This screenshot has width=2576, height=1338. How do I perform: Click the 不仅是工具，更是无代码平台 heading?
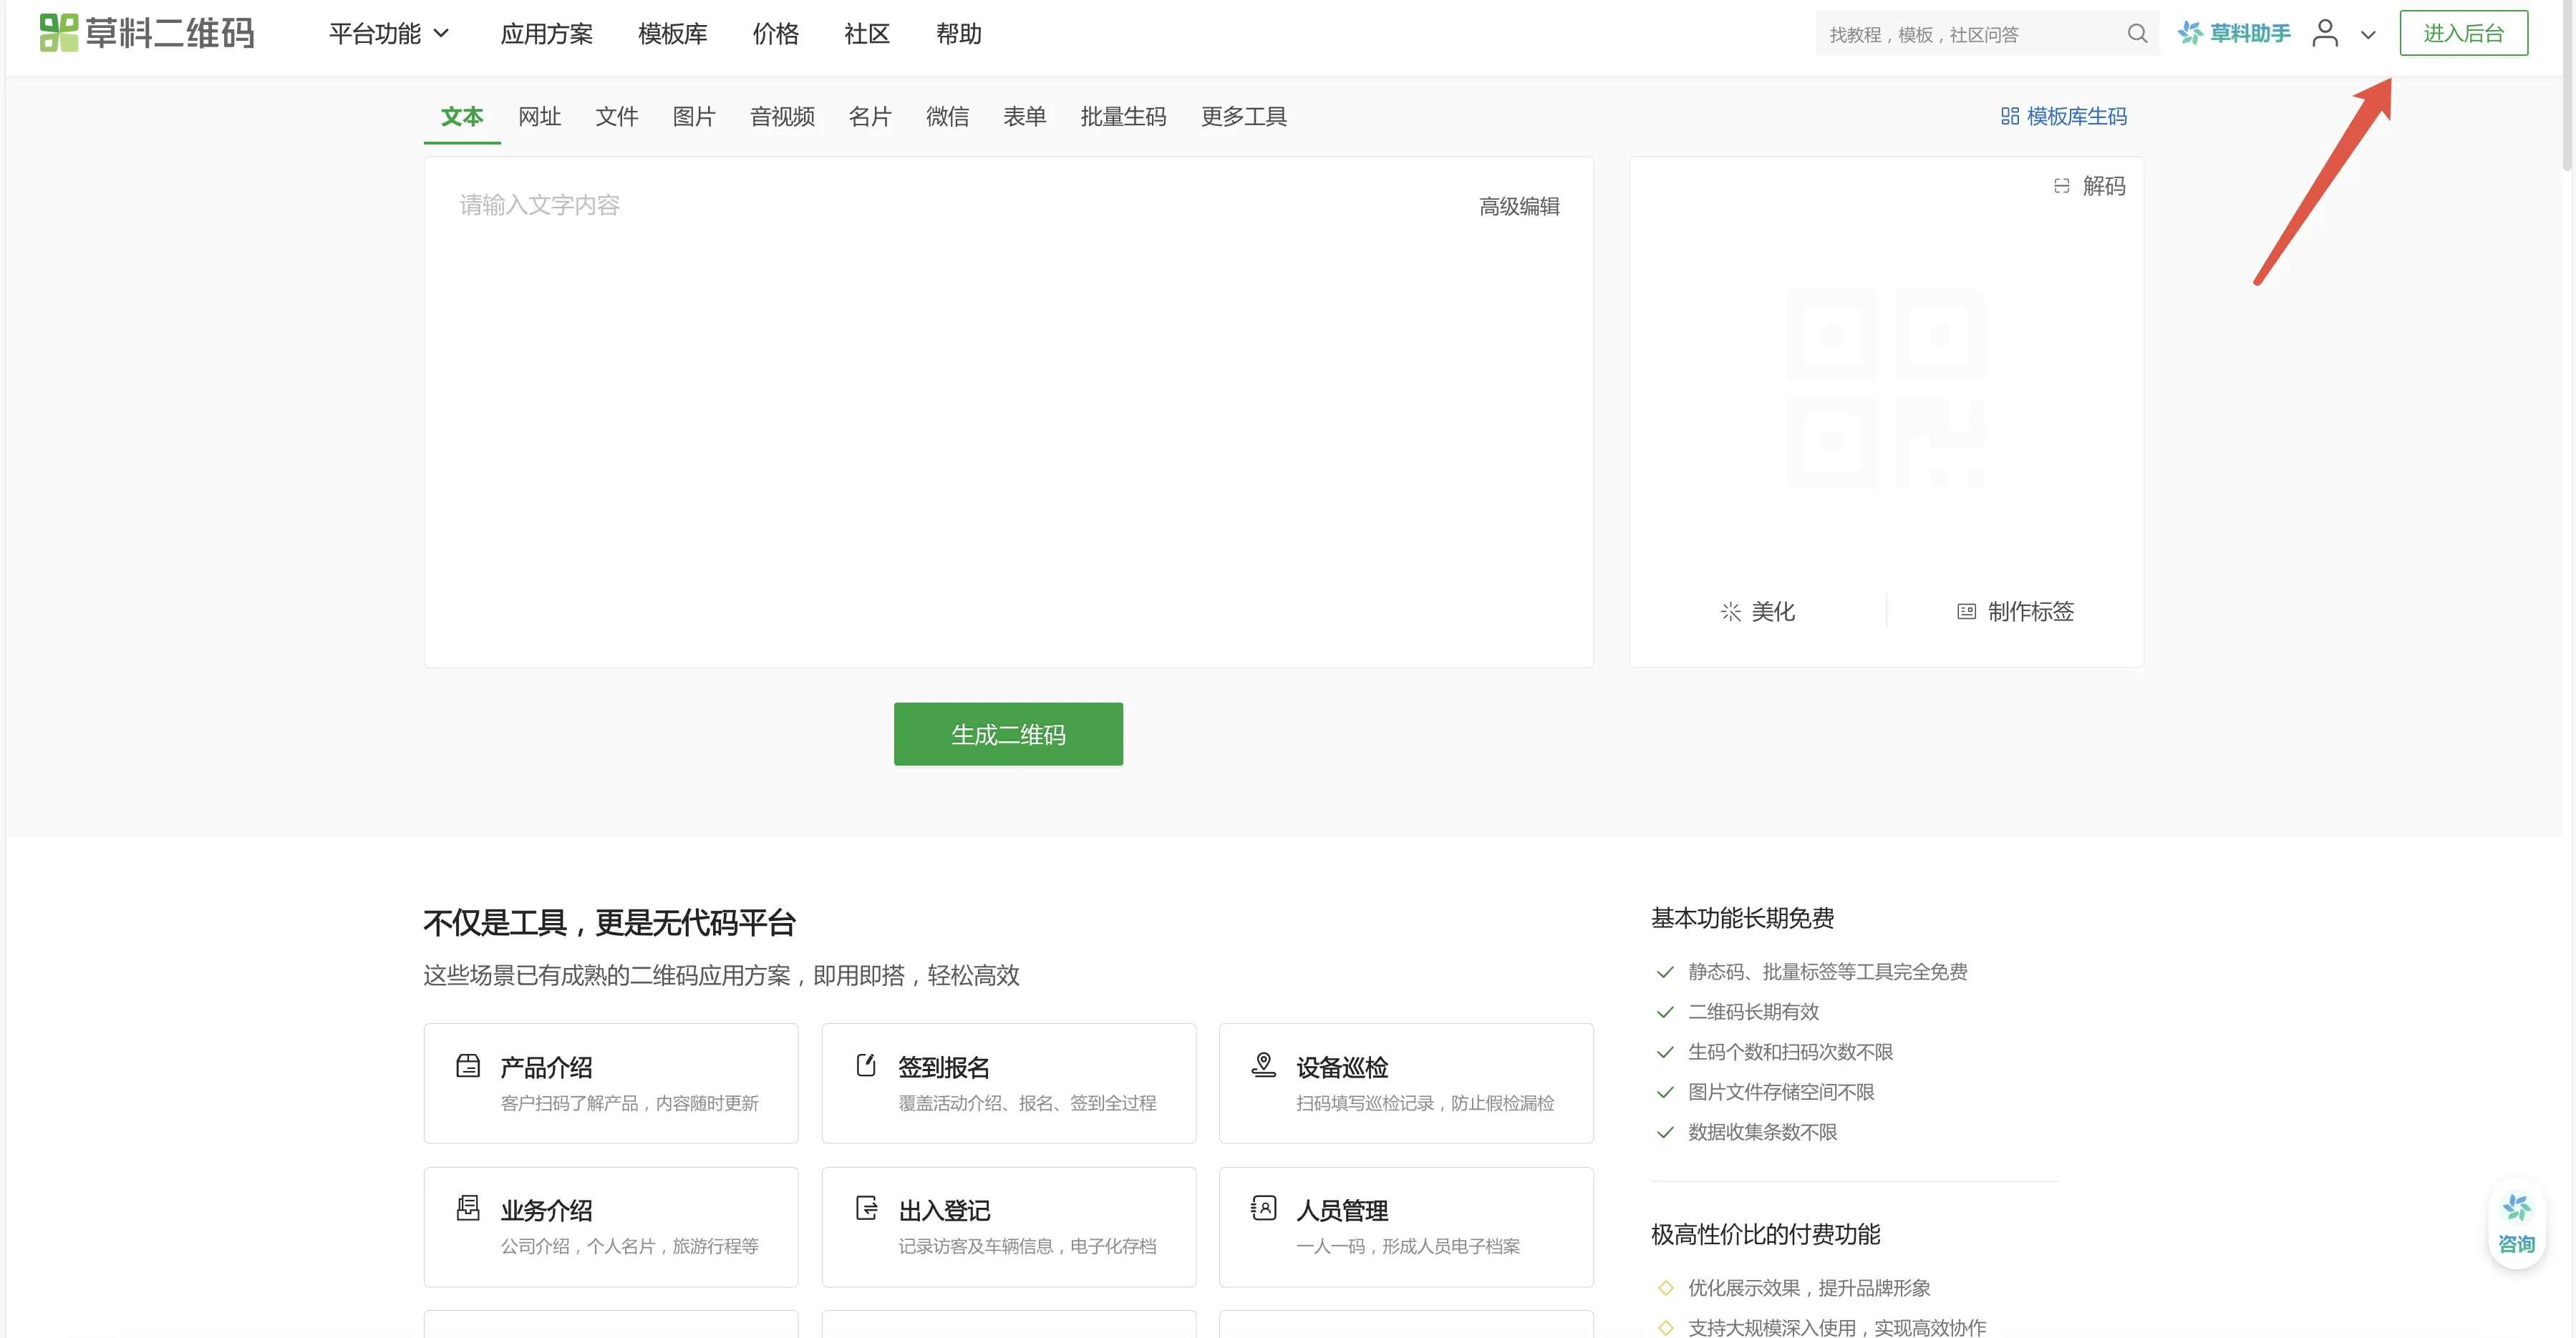609,922
